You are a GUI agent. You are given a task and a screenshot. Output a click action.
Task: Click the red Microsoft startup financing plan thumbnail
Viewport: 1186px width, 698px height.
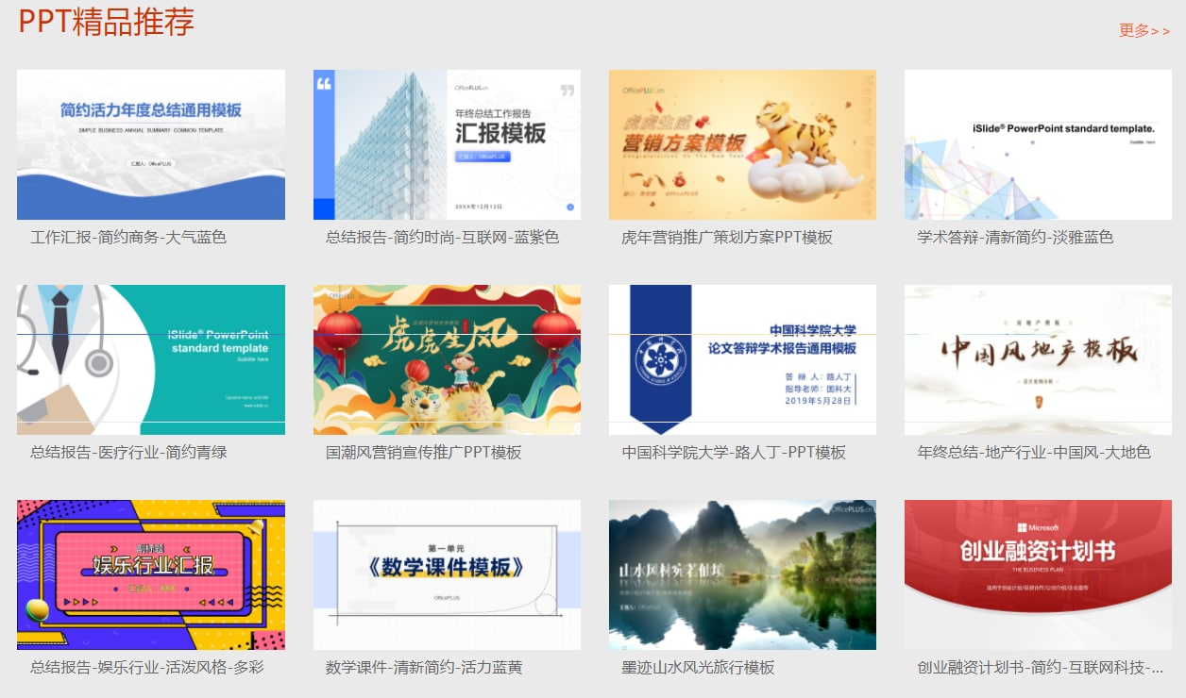coord(1038,573)
